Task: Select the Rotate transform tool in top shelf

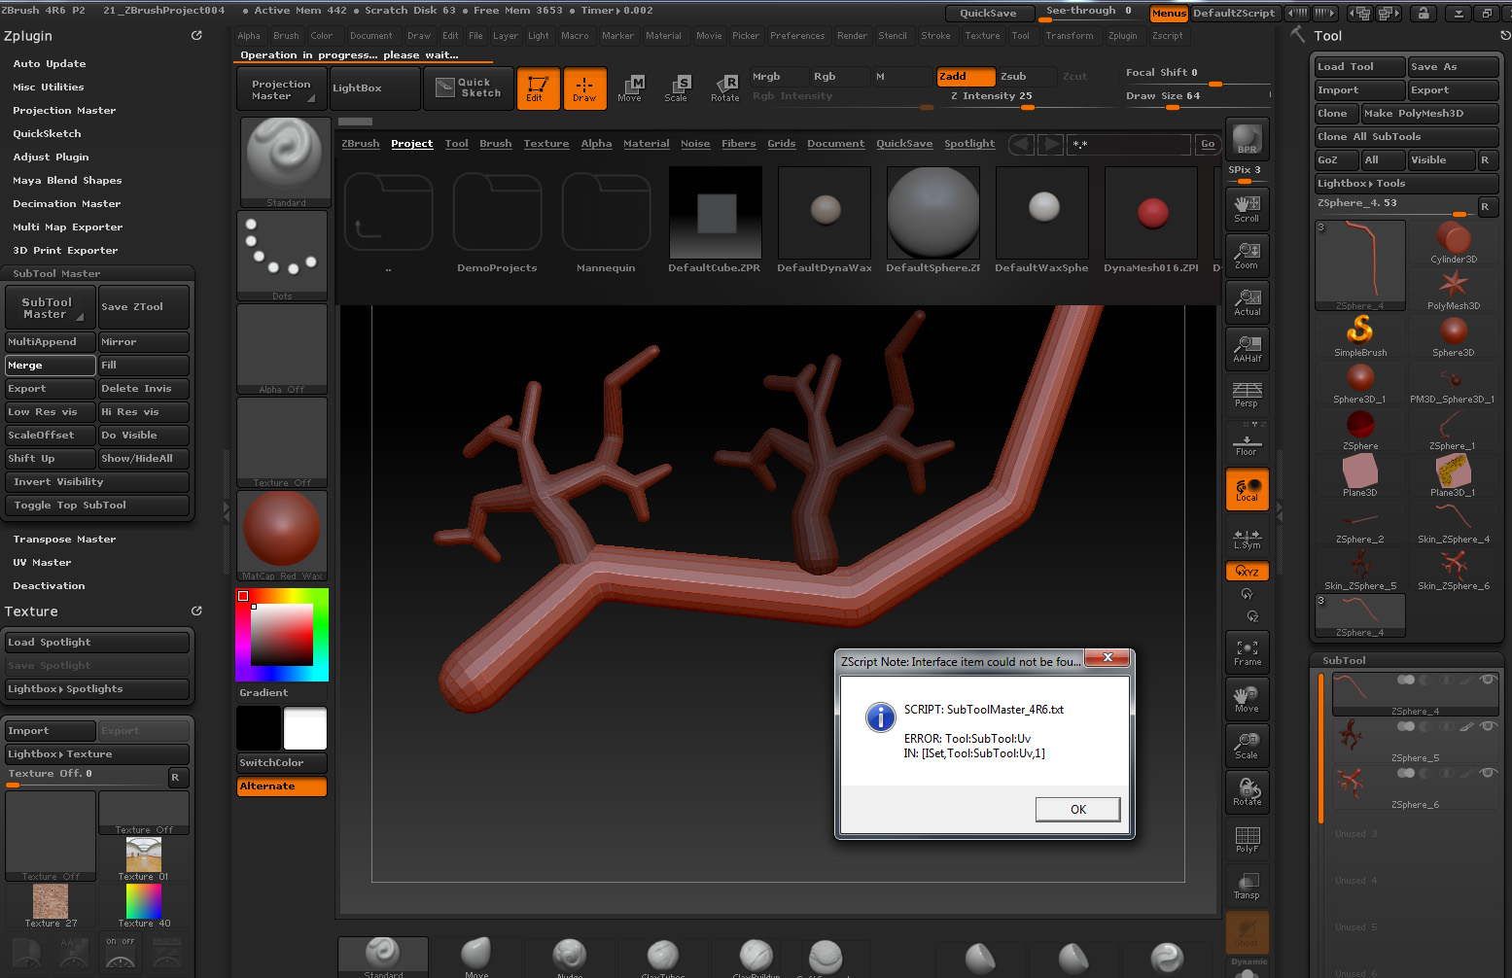Action: tap(724, 88)
